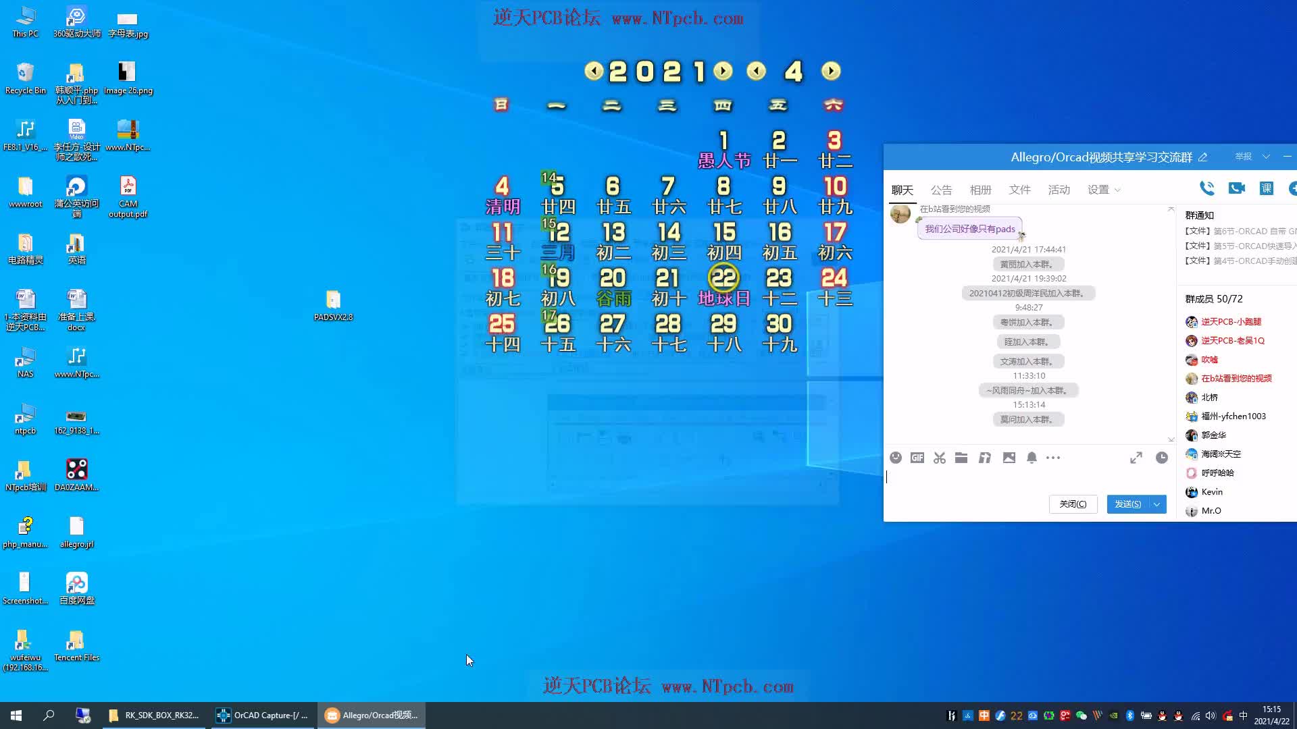
Task: Open the PADSVX2.8 desktop folder
Action: point(333,305)
